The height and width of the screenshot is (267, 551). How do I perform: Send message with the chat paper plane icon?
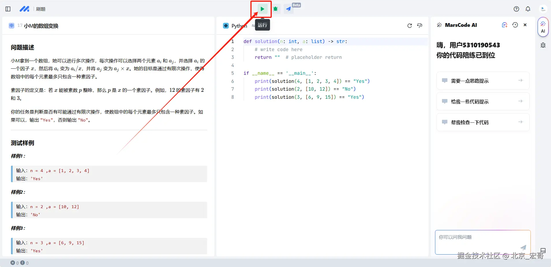tap(523, 247)
